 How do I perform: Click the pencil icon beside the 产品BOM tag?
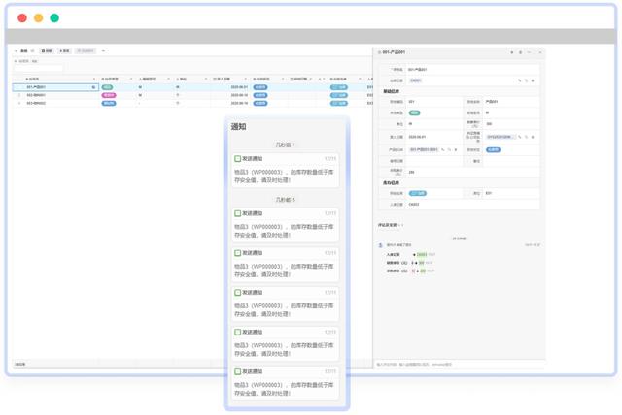click(x=443, y=150)
